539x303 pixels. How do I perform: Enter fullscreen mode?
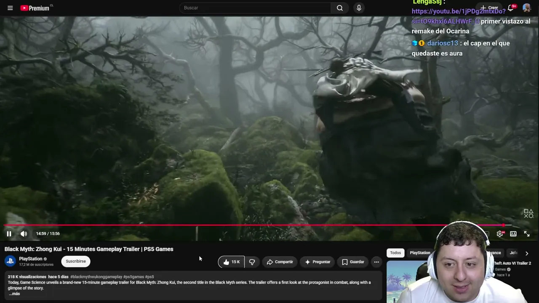pos(527,234)
